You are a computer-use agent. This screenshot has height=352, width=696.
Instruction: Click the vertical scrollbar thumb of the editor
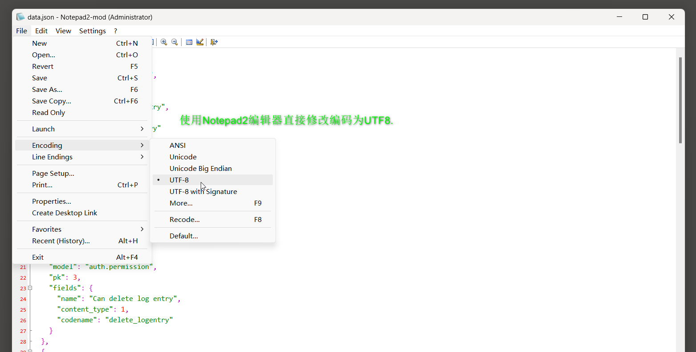[x=680, y=100]
